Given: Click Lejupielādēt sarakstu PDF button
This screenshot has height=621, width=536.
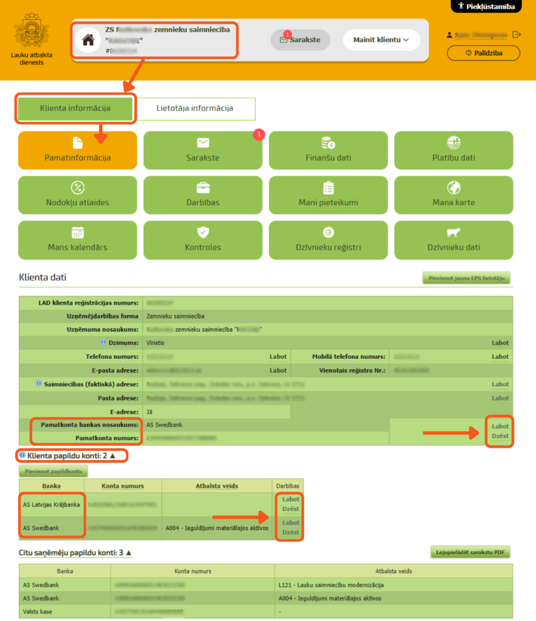Looking at the screenshot, I should coord(470,552).
